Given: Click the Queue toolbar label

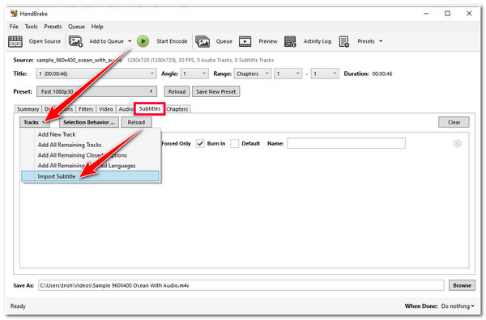Looking at the screenshot, I should pyautogui.click(x=224, y=41).
